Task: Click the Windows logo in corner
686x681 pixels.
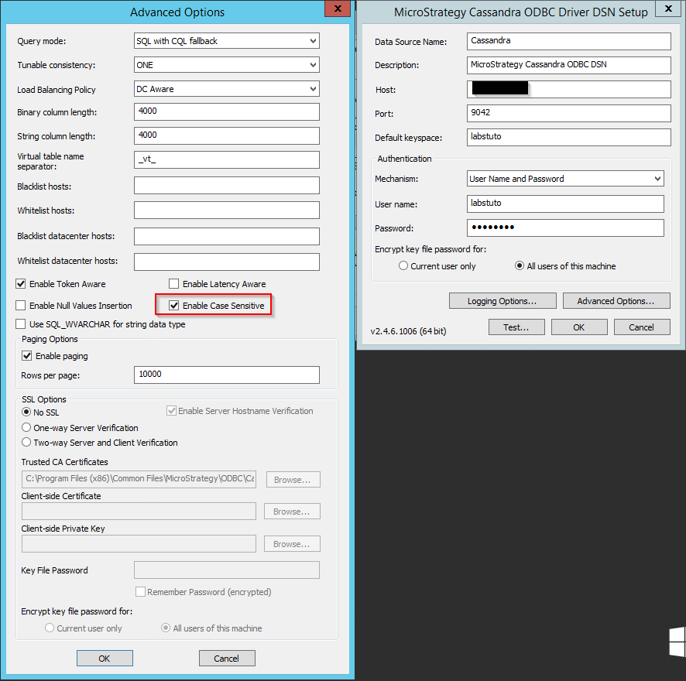Action: tap(677, 642)
